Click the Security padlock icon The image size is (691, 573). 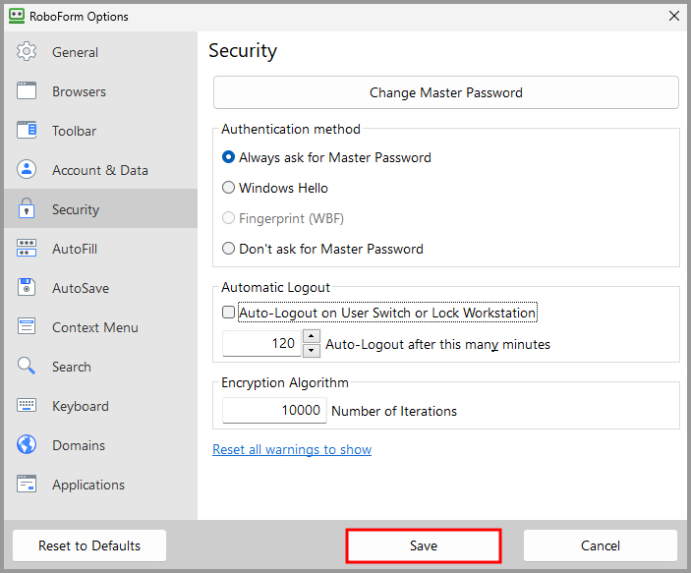click(27, 208)
